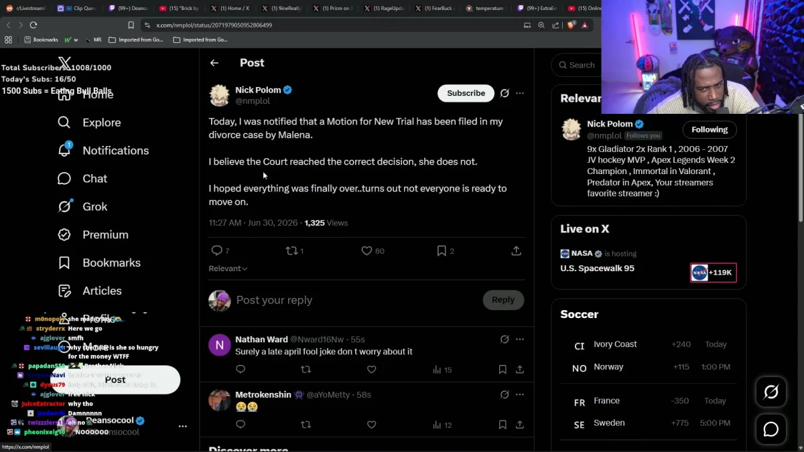Launch Grok from the sidebar
The width and height of the screenshot is (804, 452).
(82, 207)
